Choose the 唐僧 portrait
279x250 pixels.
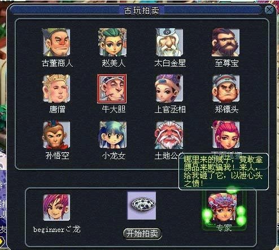point(56,89)
